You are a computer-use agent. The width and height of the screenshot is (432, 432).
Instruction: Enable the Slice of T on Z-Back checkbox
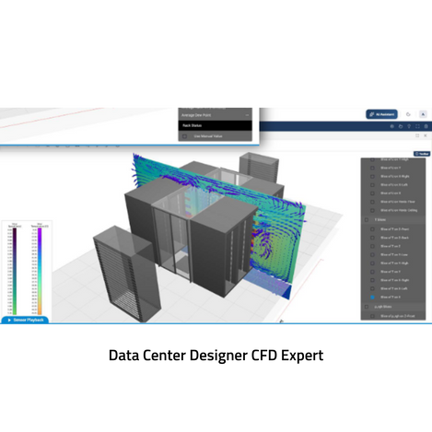(x=372, y=238)
